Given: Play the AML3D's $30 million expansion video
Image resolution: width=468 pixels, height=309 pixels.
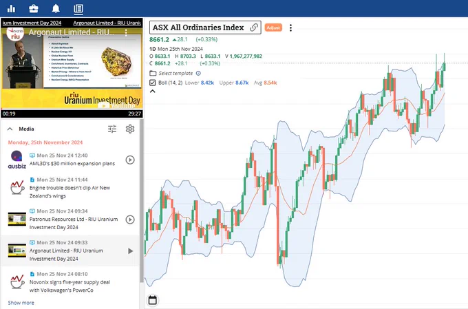Looking at the screenshot, I should (130, 160).
